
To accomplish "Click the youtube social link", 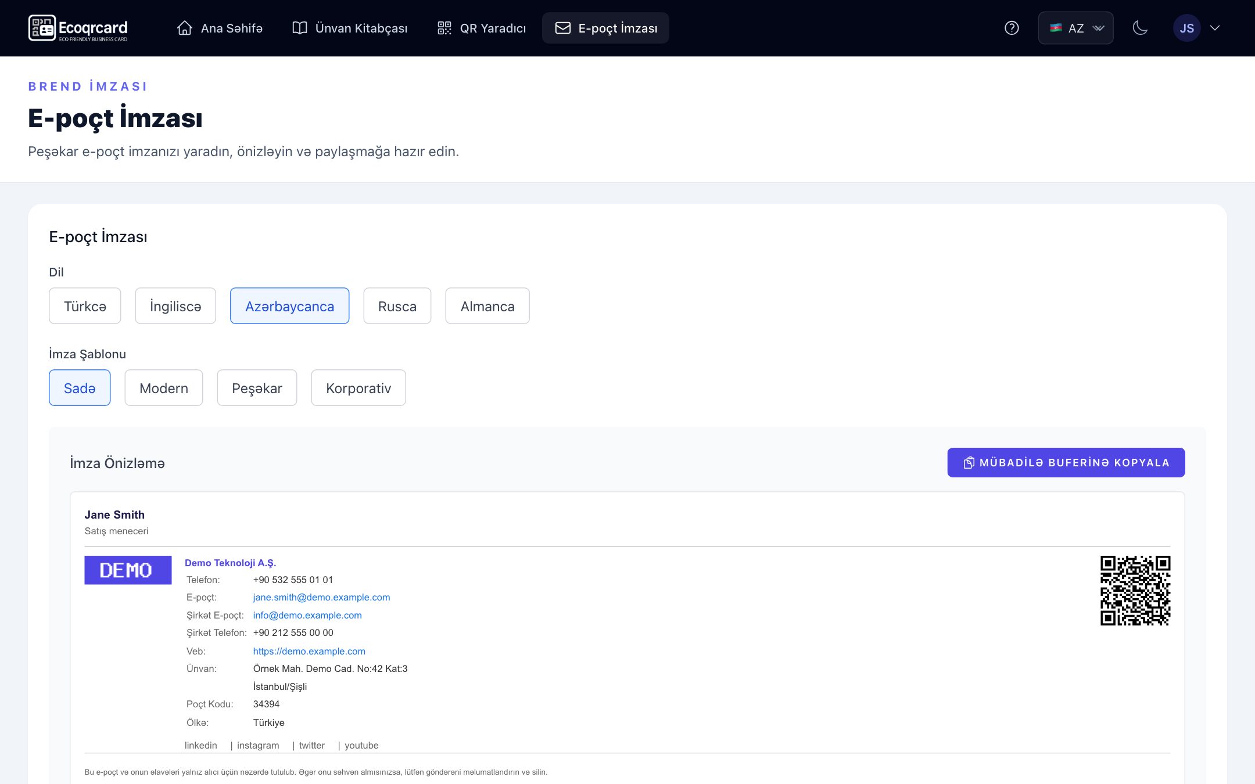I will [361, 746].
